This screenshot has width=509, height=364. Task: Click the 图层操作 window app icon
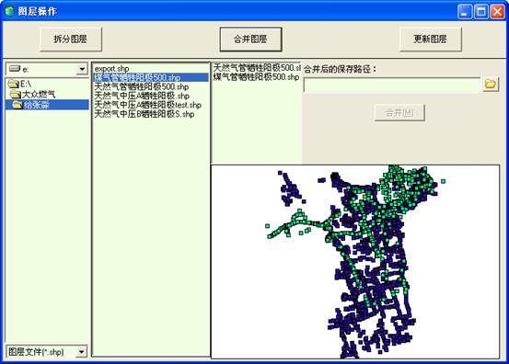9,11
